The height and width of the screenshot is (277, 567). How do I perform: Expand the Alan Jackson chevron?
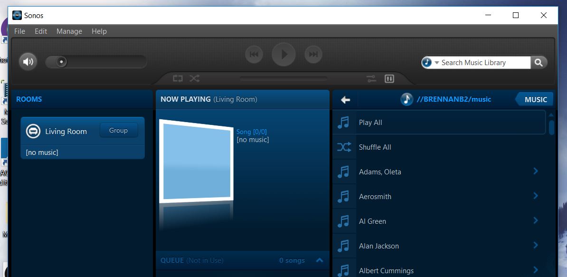click(x=536, y=245)
